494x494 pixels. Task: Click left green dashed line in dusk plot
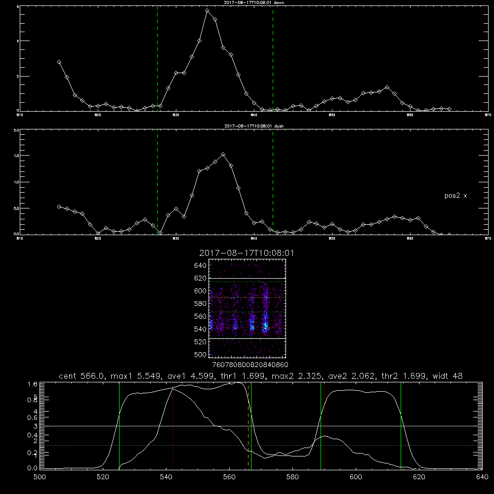click(157, 182)
